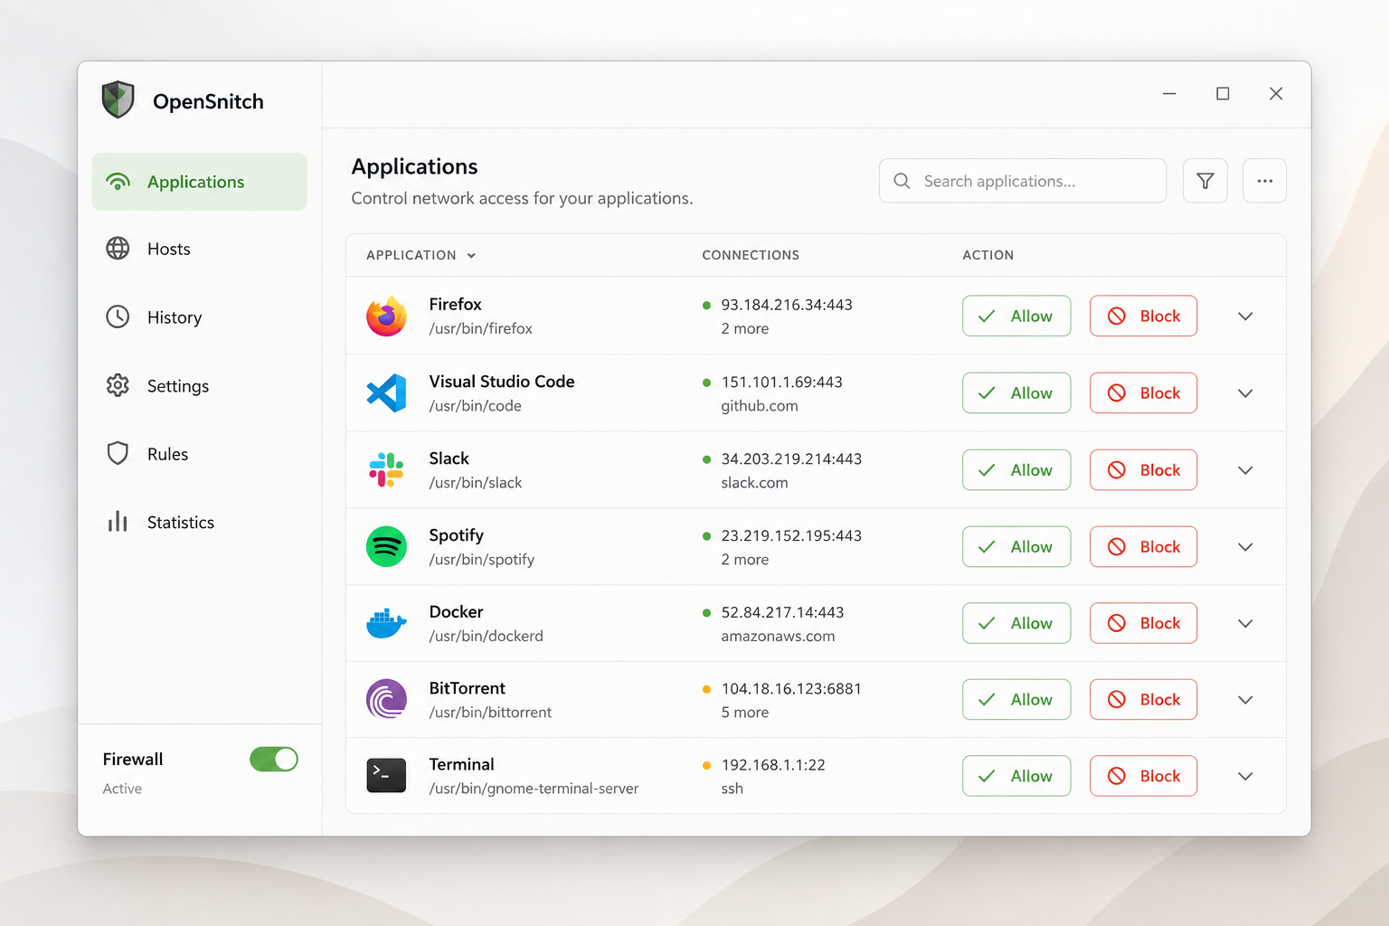The width and height of the screenshot is (1389, 926).
Task: Click the Slack app icon
Action: (386, 469)
